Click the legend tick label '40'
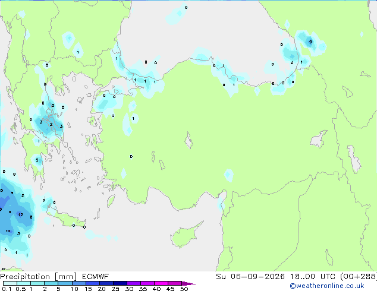The height and width of the screenshot is (291, 377). point(156,289)
